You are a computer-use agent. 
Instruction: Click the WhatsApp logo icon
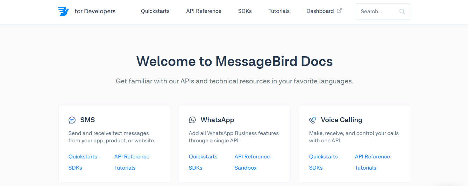192,120
